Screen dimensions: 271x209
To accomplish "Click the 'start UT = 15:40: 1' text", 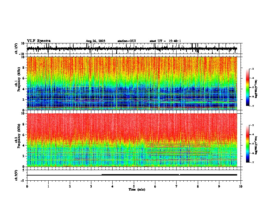I will pos(165,41).
